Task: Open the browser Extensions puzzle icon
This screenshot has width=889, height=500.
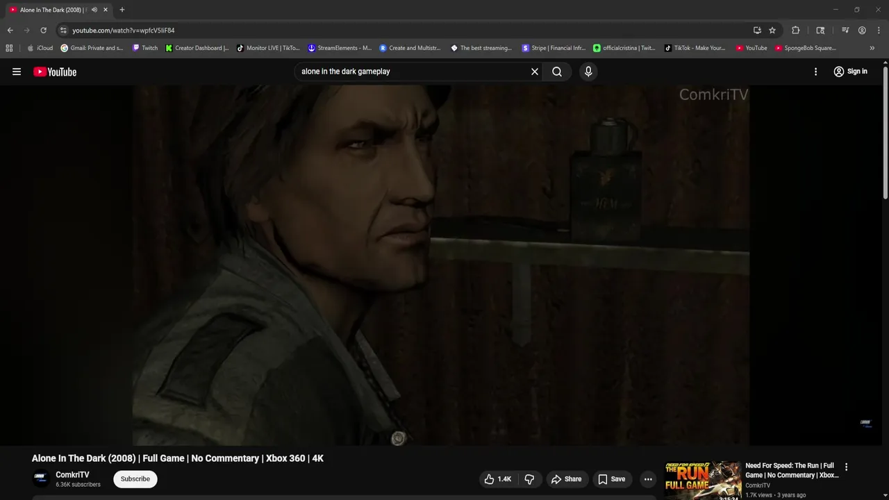Action: tap(796, 31)
